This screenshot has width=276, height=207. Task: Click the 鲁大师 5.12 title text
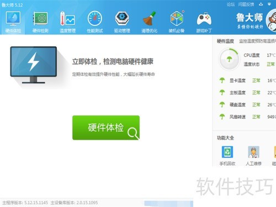coord(12,5)
